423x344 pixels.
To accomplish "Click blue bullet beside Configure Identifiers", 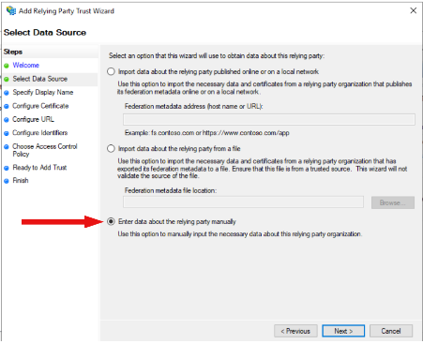I will click(x=7, y=133).
